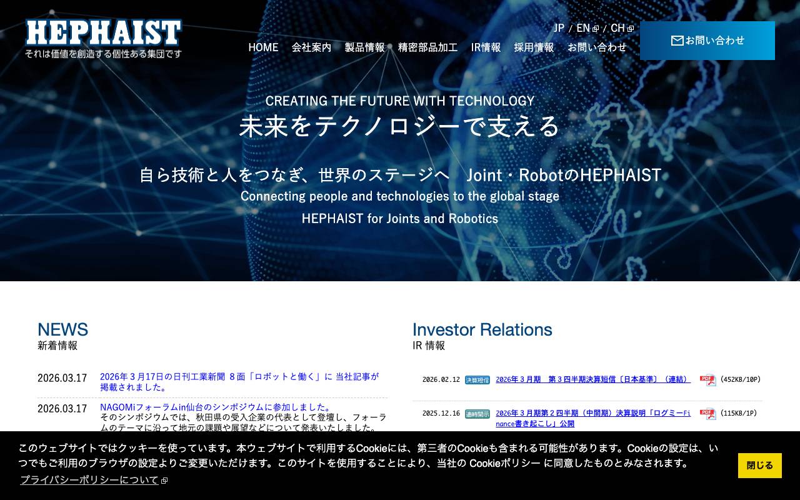The height and width of the screenshot is (500, 800).
Task: Open the 採用情報 page
Action: tap(534, 47)
